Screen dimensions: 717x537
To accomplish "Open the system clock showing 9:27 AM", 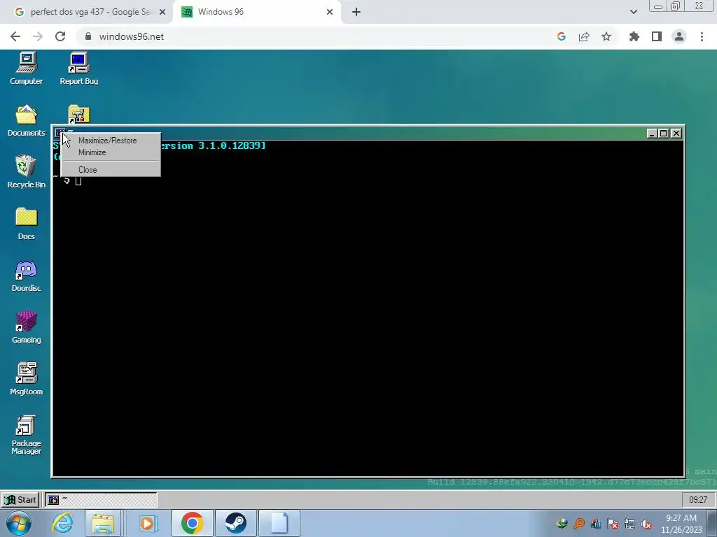I will (681, 524).
